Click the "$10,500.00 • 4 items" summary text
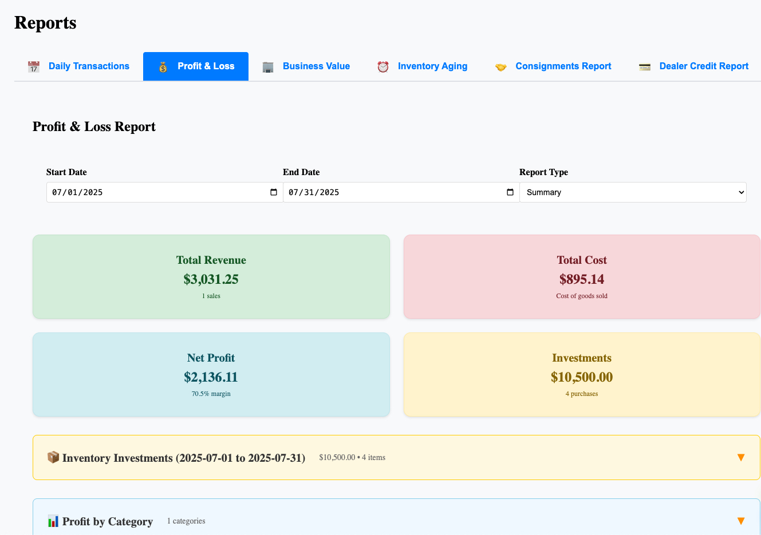 352,457
